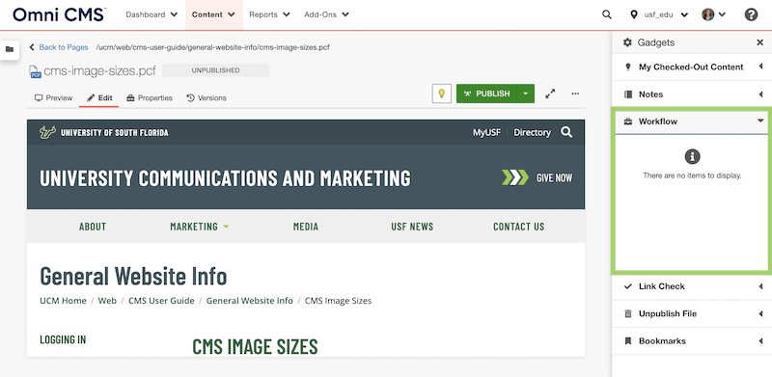Open the Reports dropdown menu
The image size is (772, 377).
(x=269, y=14)
